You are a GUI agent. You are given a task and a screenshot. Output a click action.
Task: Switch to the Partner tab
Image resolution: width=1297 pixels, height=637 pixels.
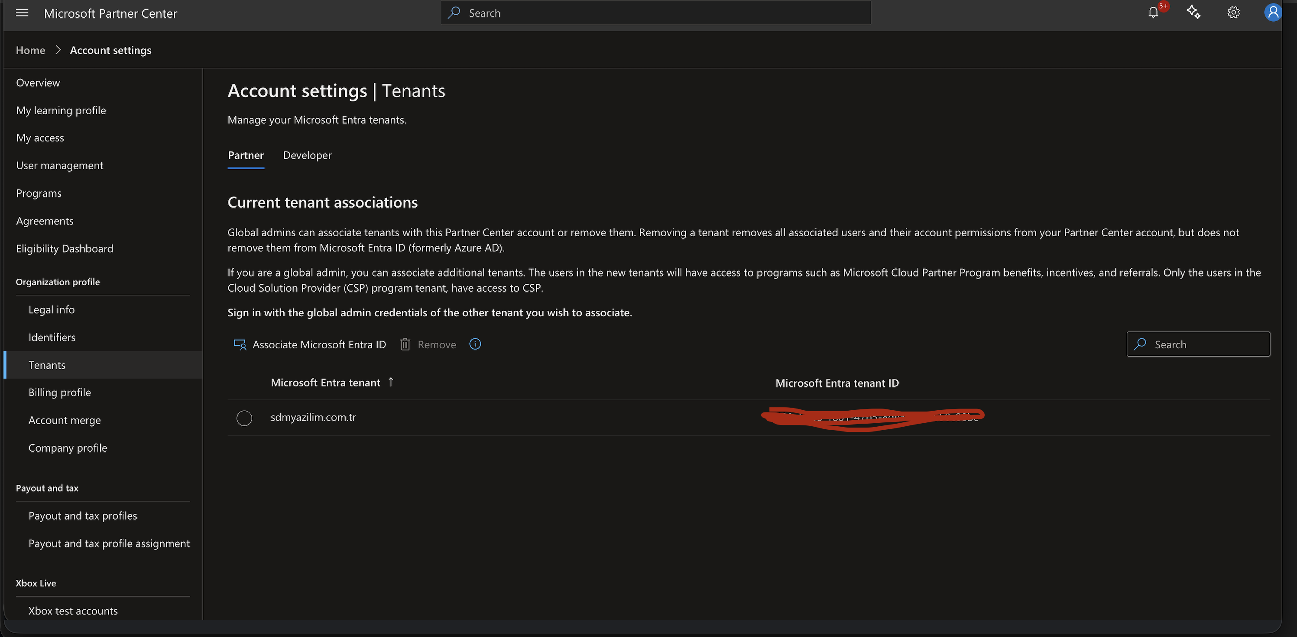pyautogui.click(x=246, y=155)
